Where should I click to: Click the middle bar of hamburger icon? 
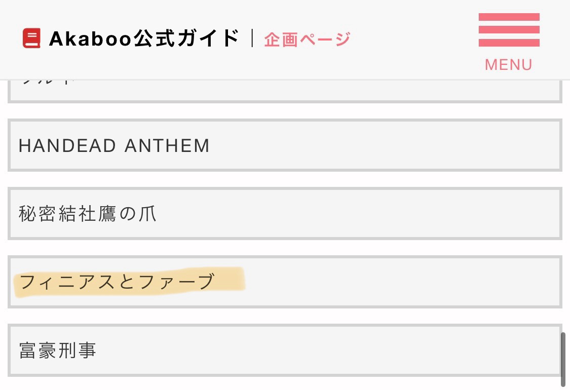[x=509, y=30]
